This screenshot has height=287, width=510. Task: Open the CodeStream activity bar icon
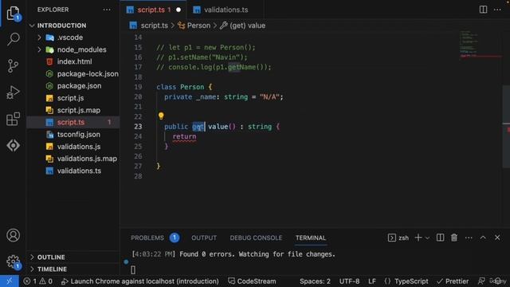(13, 145)
